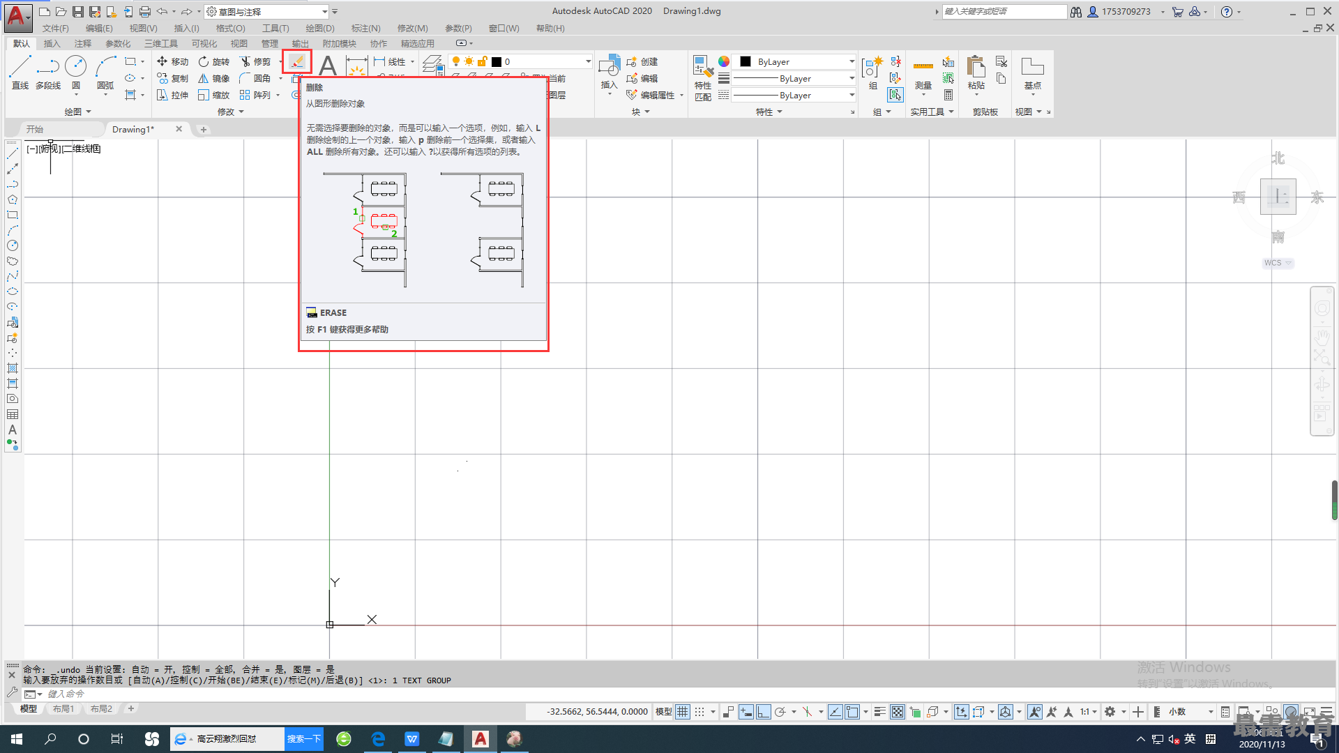Toggle object snap tracking in status bar
Viewport: 1339px width, 753px height.
click(835, 712)
